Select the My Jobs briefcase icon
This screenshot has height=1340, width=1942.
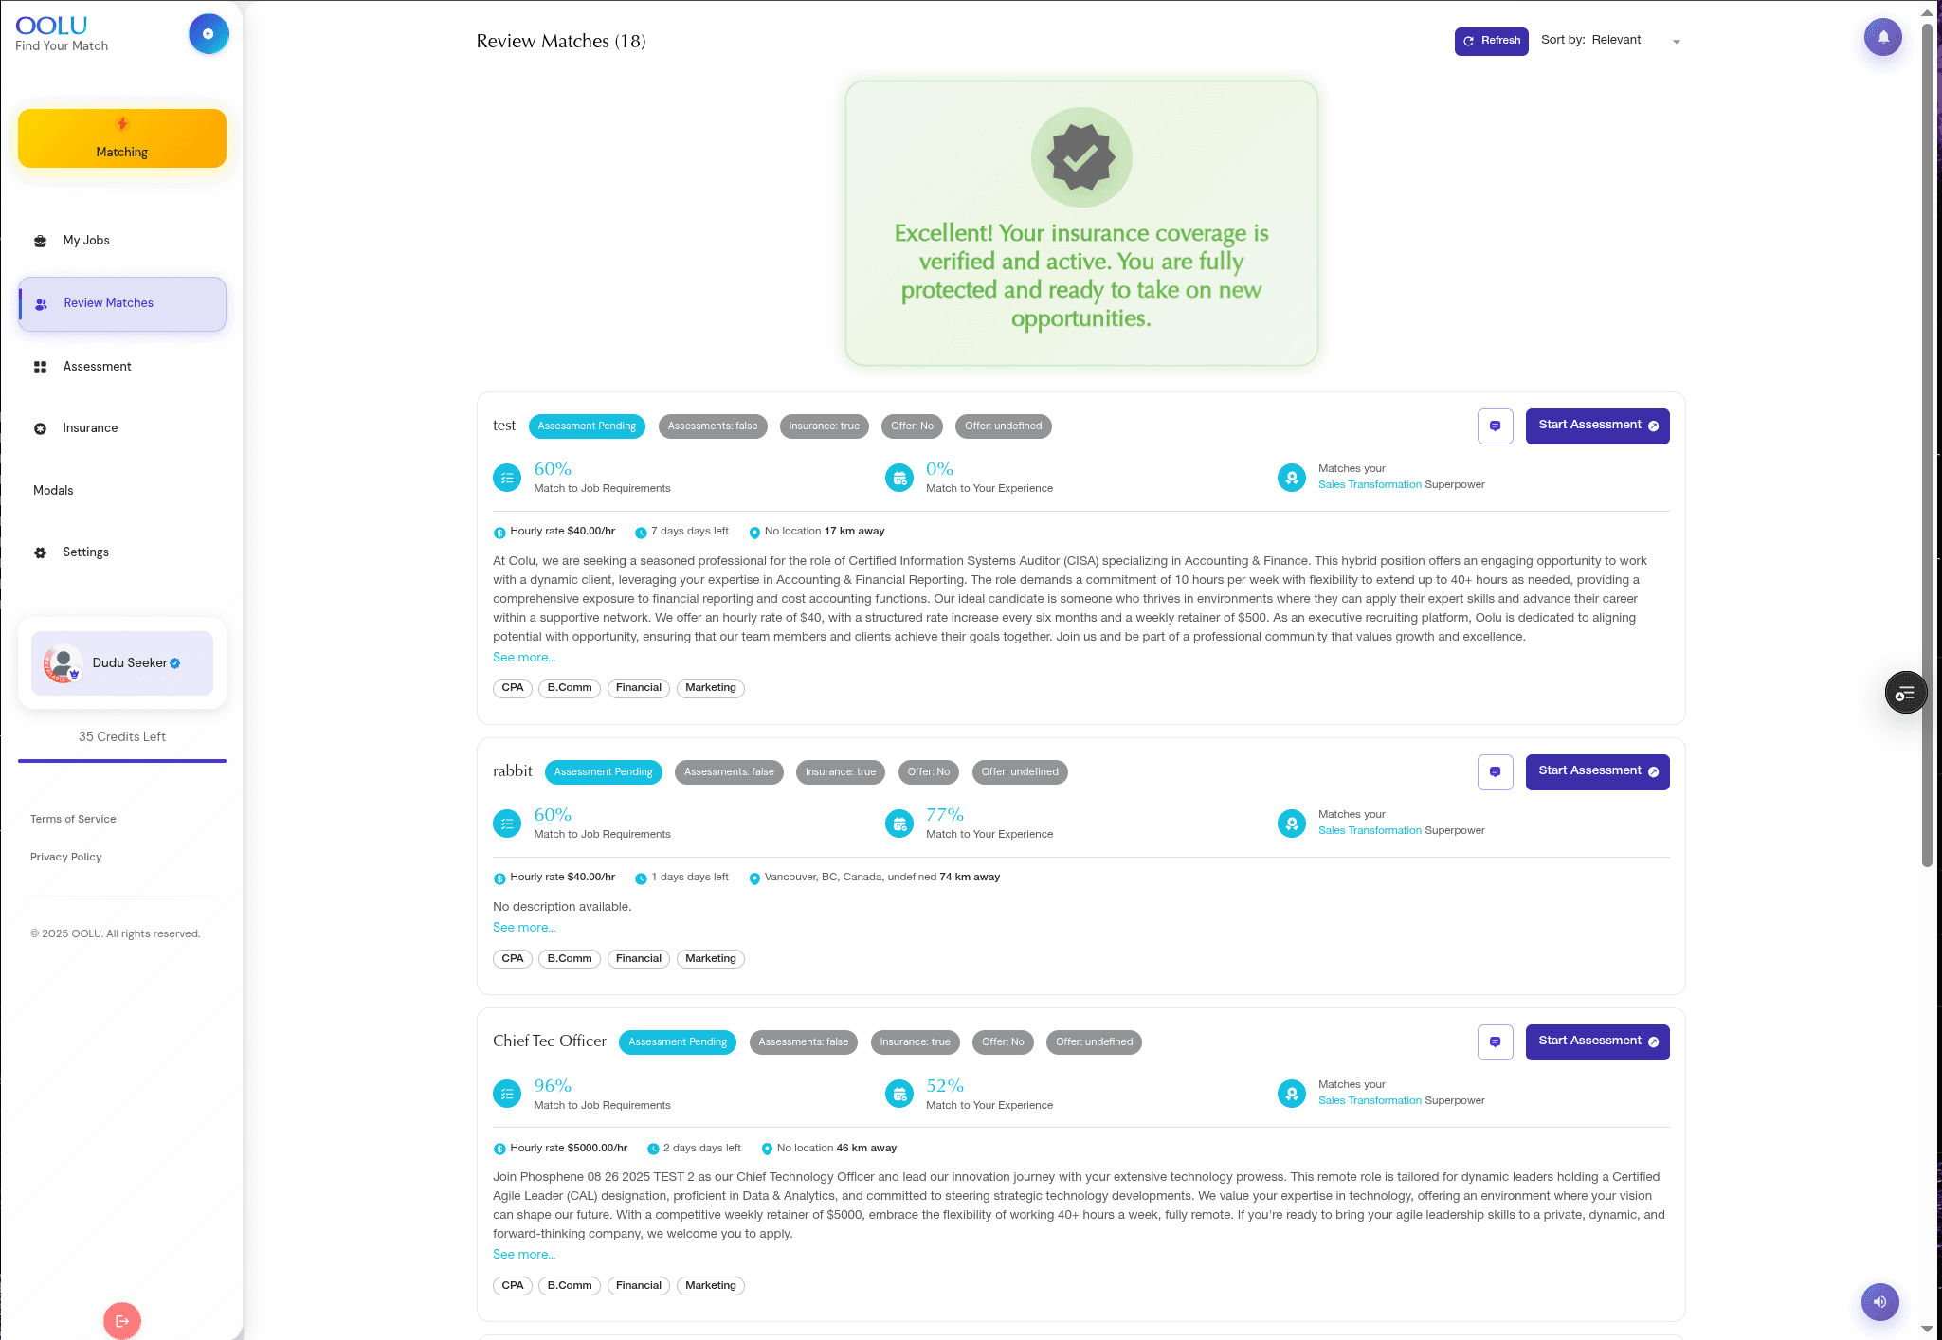pos(40,240)
